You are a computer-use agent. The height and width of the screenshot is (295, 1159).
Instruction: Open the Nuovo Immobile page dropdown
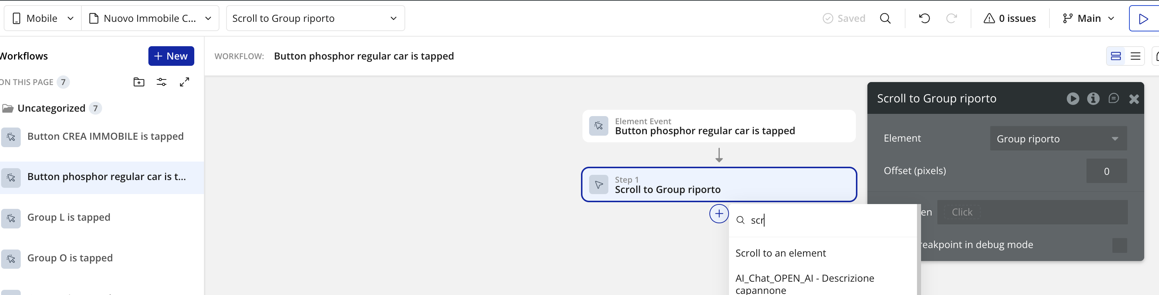(x=150, y=18)
